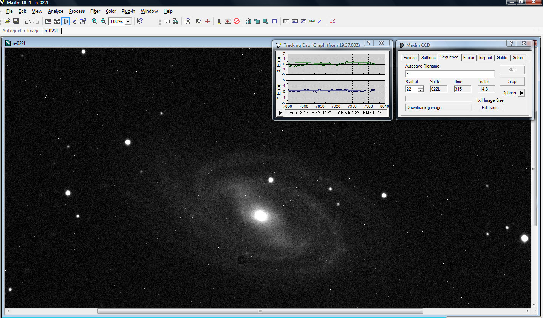Image resolution: width=543 pixels, height=318 pixels.
Task: Open the zoom percentage dropdown
Action: click(x=128, y=22)
